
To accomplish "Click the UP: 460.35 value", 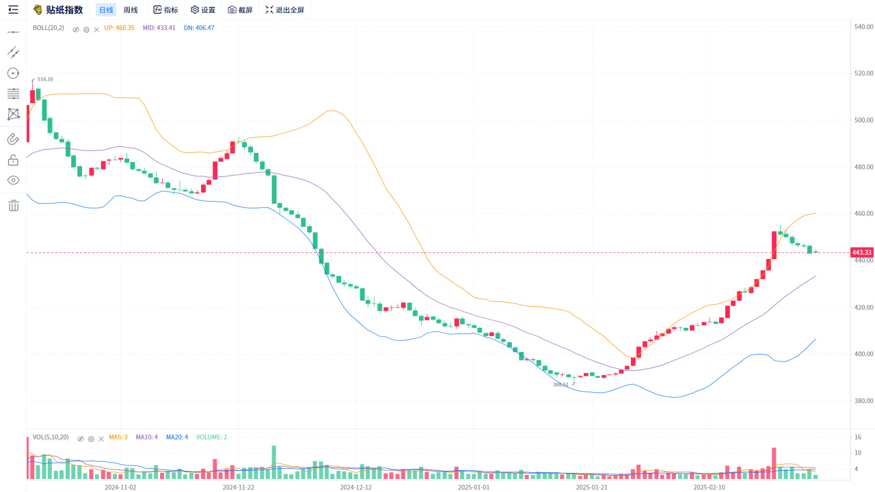I will tap(120, 28).
